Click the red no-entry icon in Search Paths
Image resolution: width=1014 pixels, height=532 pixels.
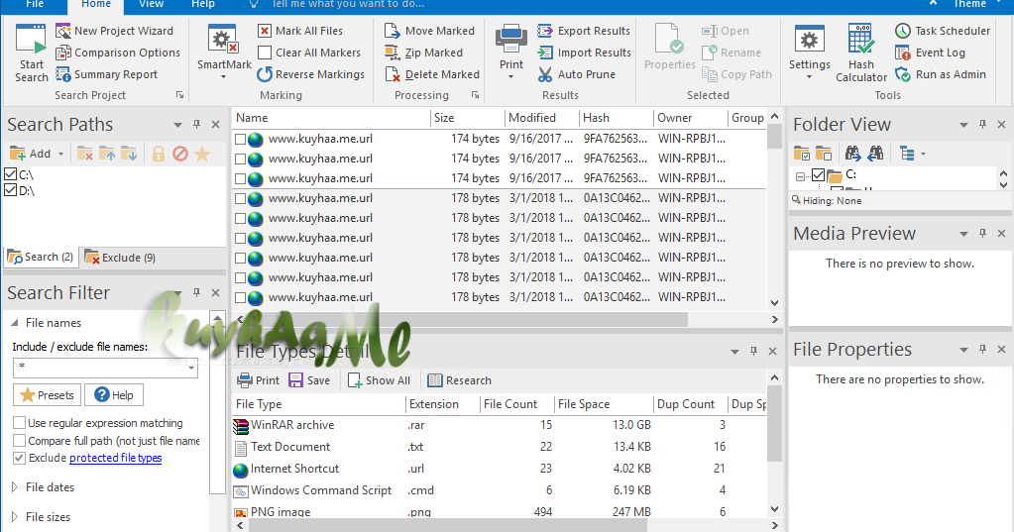[x=180, y=154]
